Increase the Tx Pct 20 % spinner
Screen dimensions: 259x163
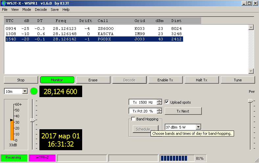(159, 110)
